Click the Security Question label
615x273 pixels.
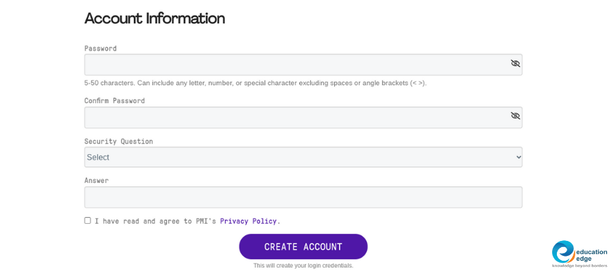click(118, 141)
